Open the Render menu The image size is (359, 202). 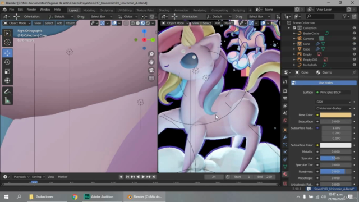tap(31, 10)
